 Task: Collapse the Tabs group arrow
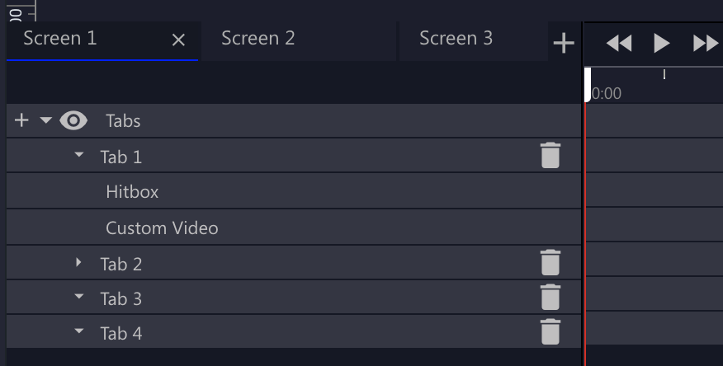(x=45, y=120)
